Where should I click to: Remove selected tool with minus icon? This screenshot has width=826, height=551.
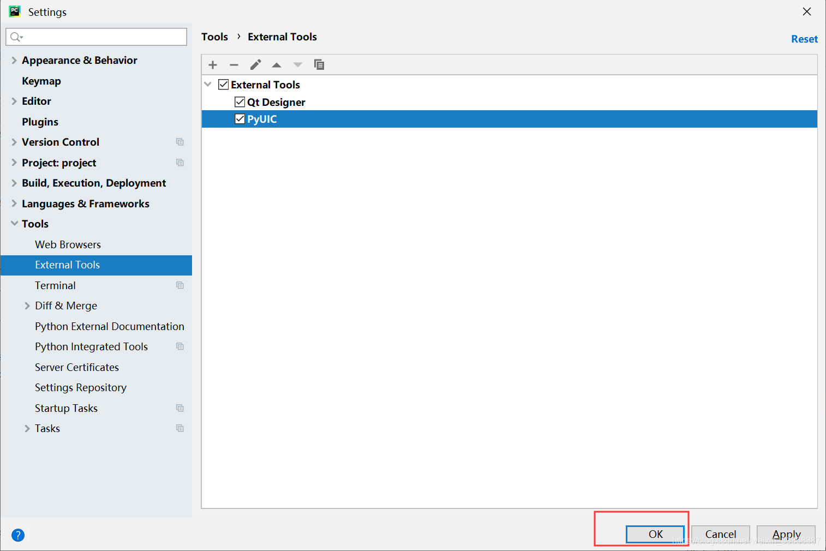[234, 65]
